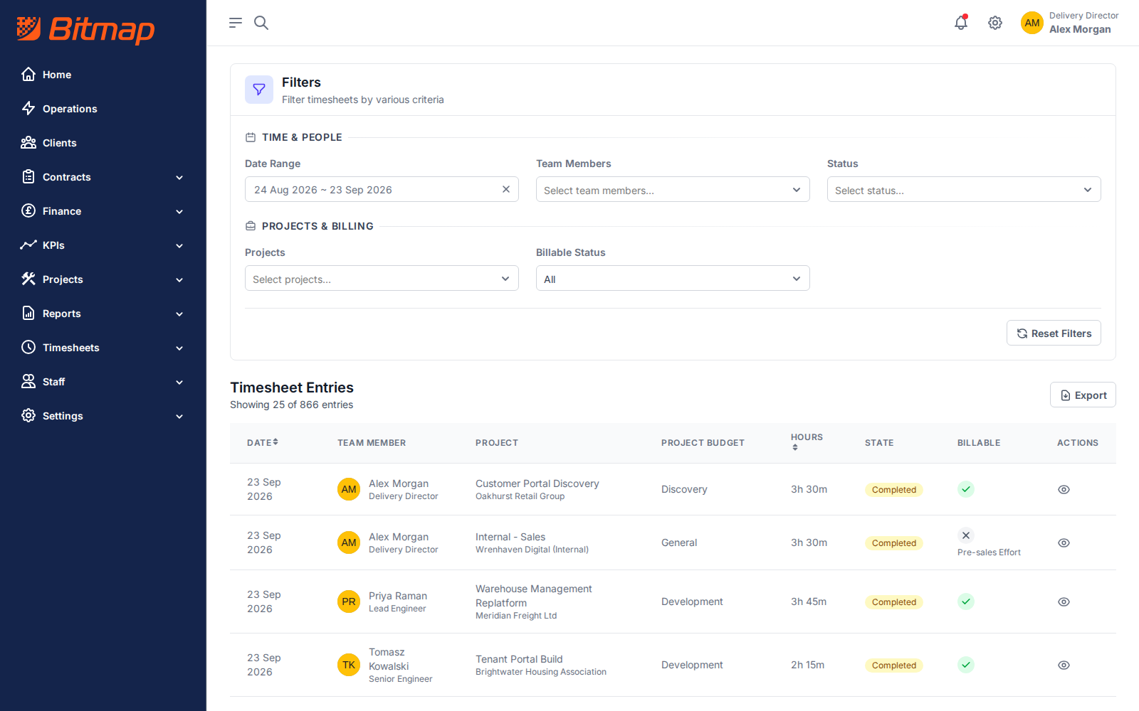Expand Staff menu chevron
The width and height of the screenshot is (1139, 711).
(x=179, y=382)
